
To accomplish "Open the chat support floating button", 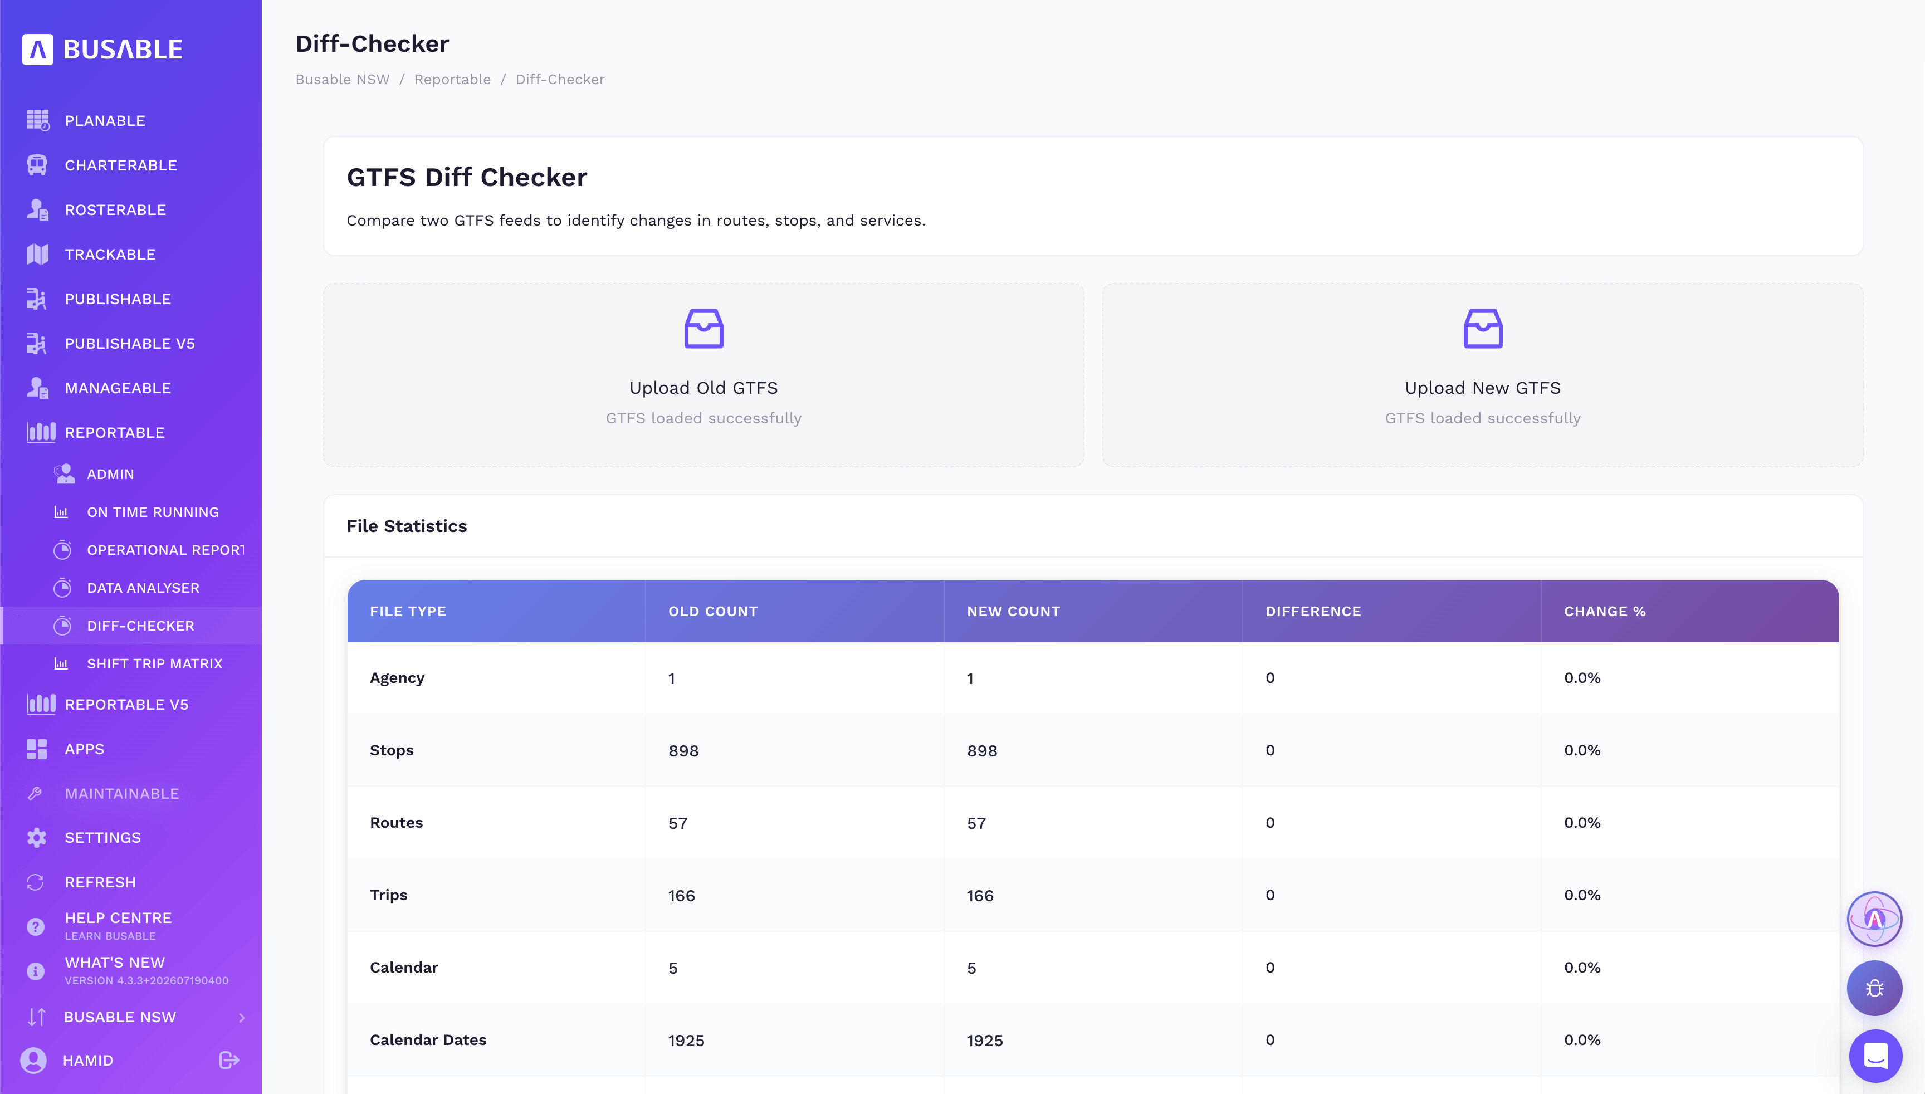I will click(1876, 1056).
